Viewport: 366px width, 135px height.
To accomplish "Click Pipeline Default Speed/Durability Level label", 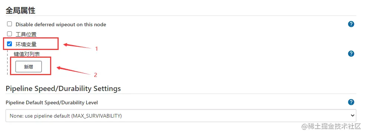I will tap(52, 102).
